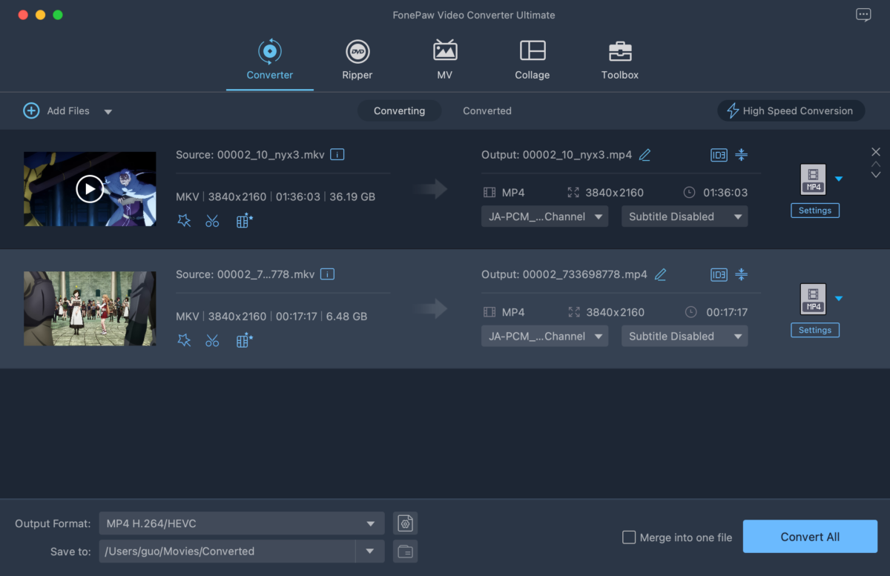This screenshot has width=890, height=576.
Task: Remove 00002_10_nyx3.mkv with the X button
Action: pyautogui.click(x=876, y=152)
